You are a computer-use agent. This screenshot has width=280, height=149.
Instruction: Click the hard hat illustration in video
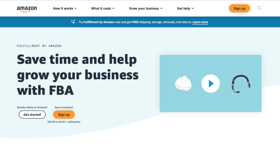coord(183,83)
